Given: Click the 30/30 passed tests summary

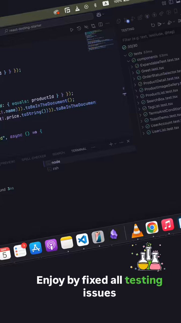Looking at the screenshot, I should [x=130, y=47].
